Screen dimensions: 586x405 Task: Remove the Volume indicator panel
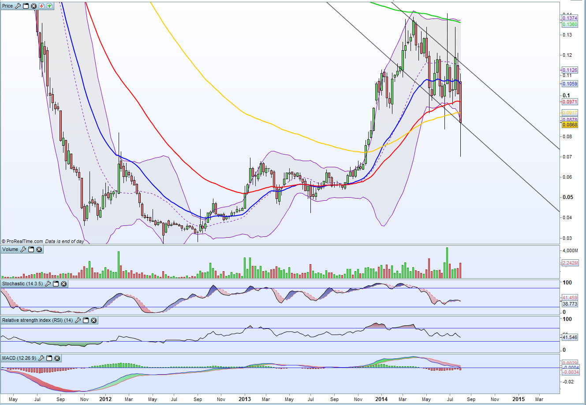(x=39, y=249)
